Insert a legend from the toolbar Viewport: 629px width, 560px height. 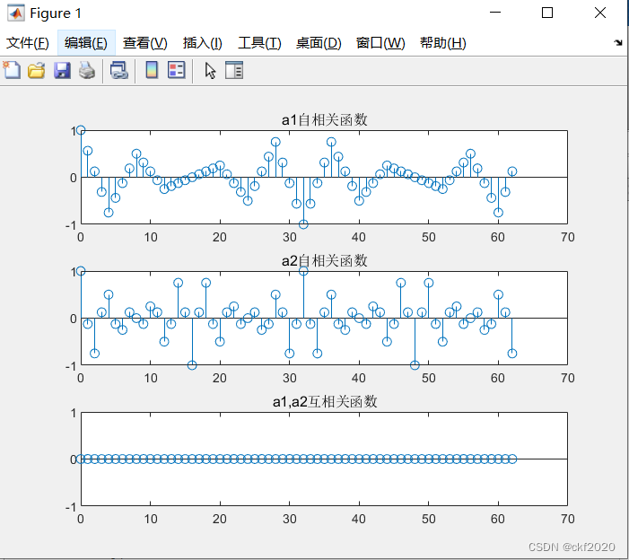(176, 70)
